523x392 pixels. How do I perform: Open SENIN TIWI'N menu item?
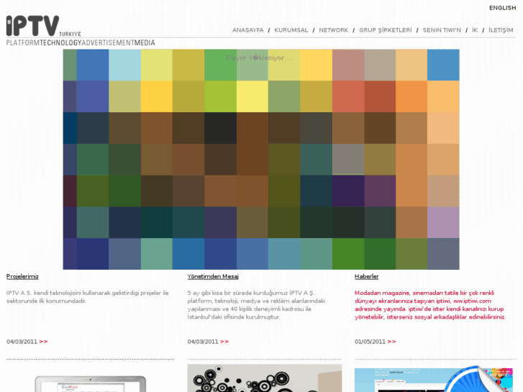(x=442, y=30)
